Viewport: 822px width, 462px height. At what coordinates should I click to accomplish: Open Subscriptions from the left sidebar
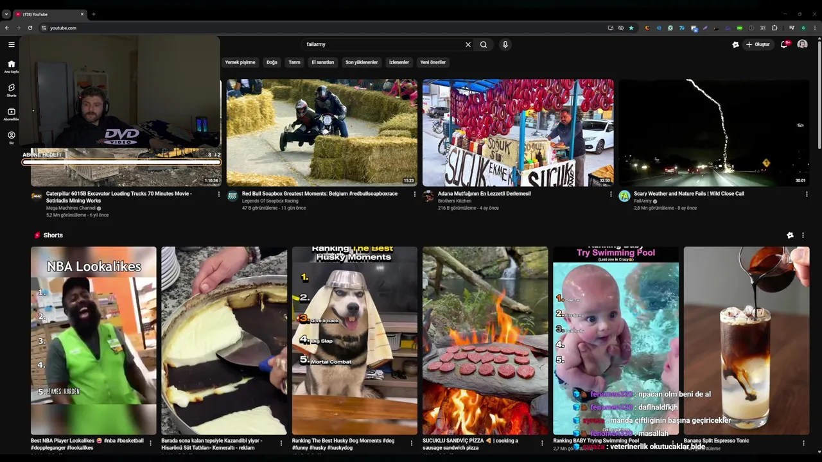point(11,114)
